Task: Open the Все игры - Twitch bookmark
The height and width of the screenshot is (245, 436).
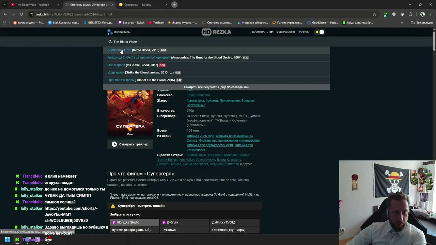Action: click(x=131, y=23)
